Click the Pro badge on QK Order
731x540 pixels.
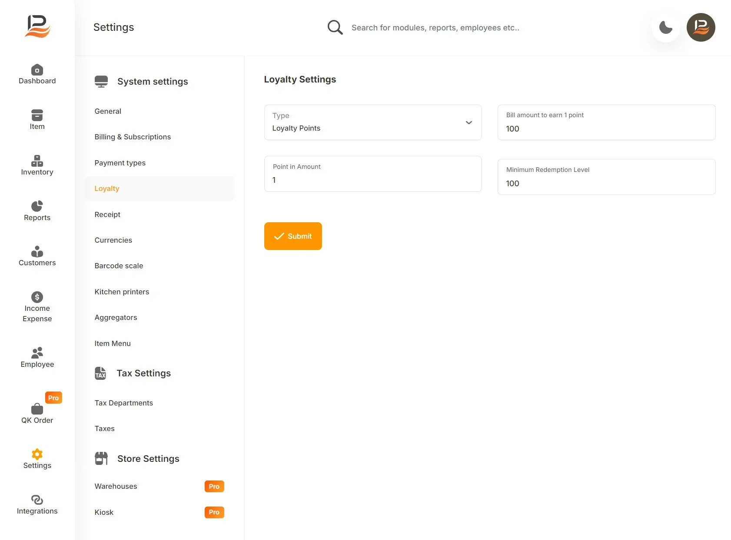53,398
